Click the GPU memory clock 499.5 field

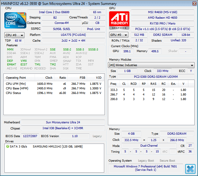pos(155,51)
